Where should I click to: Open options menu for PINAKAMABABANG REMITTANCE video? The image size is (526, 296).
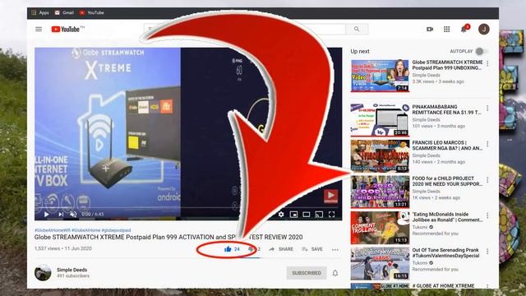coord(487,108)
